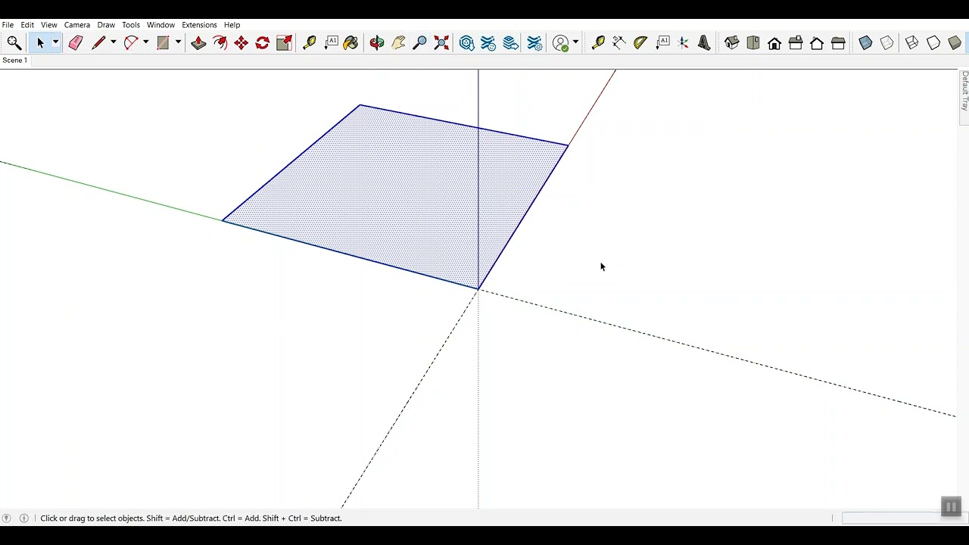Choose the Move tool with four arrows
This screenshot has width=969, height=545.
241,43
